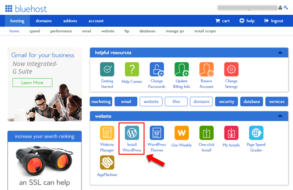Open the home submenu item
This screenshot has width=293, height=190.
pyautogui.click(x=14, y=31)
